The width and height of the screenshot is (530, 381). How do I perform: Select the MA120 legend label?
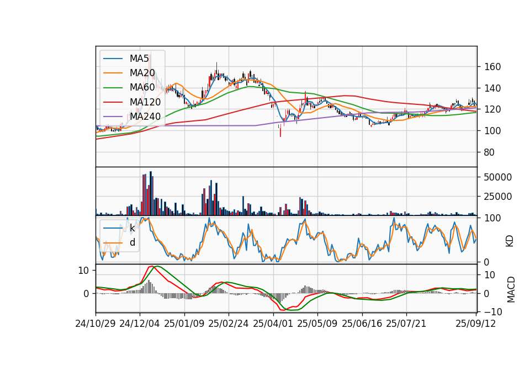[x=145, y=102]
